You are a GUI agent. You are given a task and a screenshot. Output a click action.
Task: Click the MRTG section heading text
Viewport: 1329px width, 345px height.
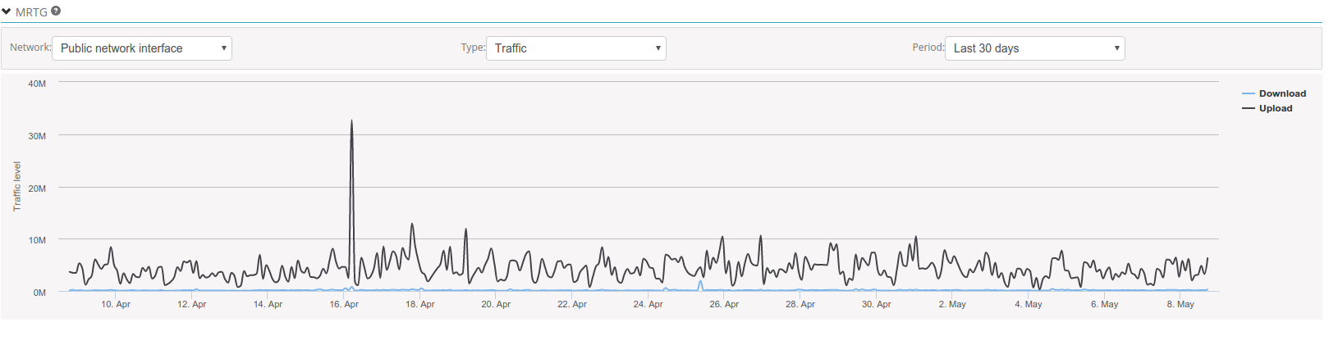pyautogui.click(x=31, y=12)
